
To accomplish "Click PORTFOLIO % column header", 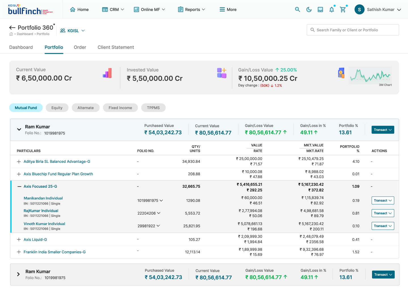I will [x=350, y=149].
